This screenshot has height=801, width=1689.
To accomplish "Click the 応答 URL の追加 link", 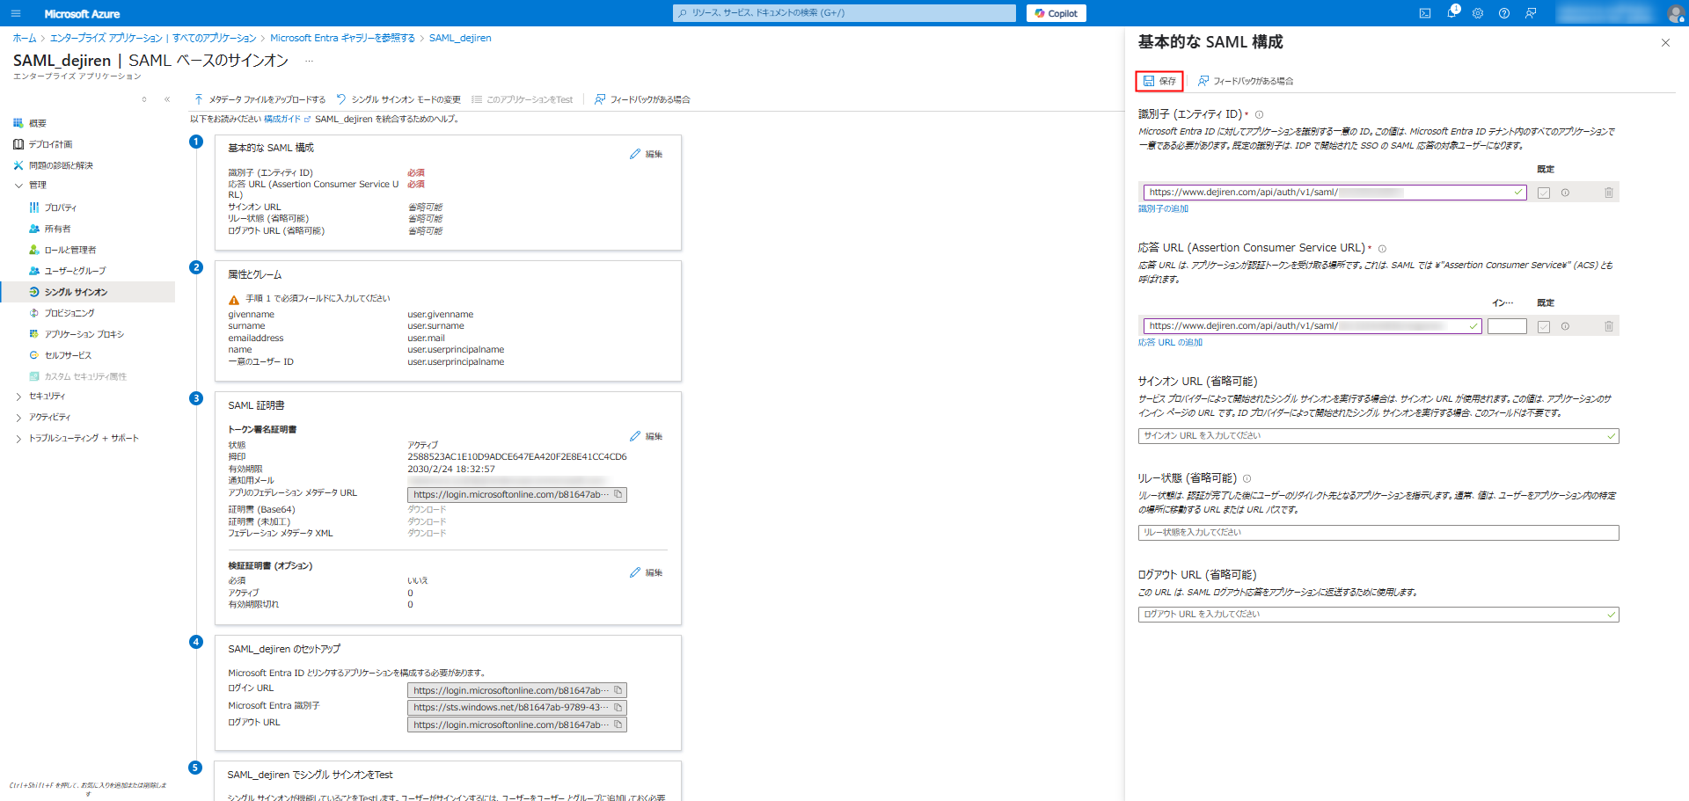I will pos(1170,343).
